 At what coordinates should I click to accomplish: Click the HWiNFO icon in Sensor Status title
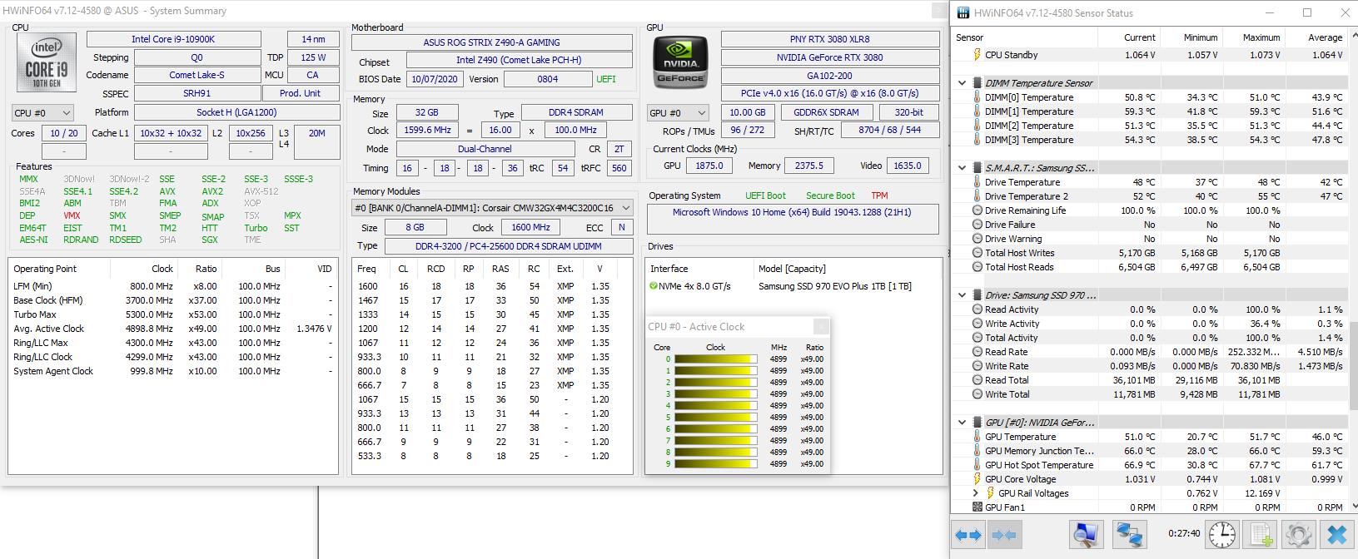(963, 12)
